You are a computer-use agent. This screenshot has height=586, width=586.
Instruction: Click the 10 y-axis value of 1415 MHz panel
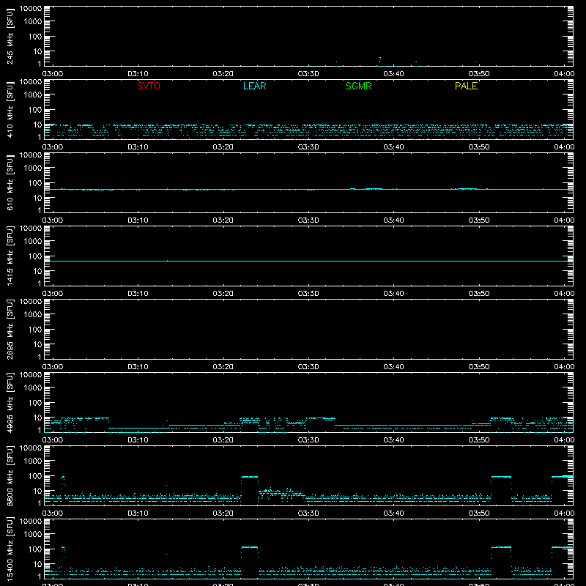37,271
